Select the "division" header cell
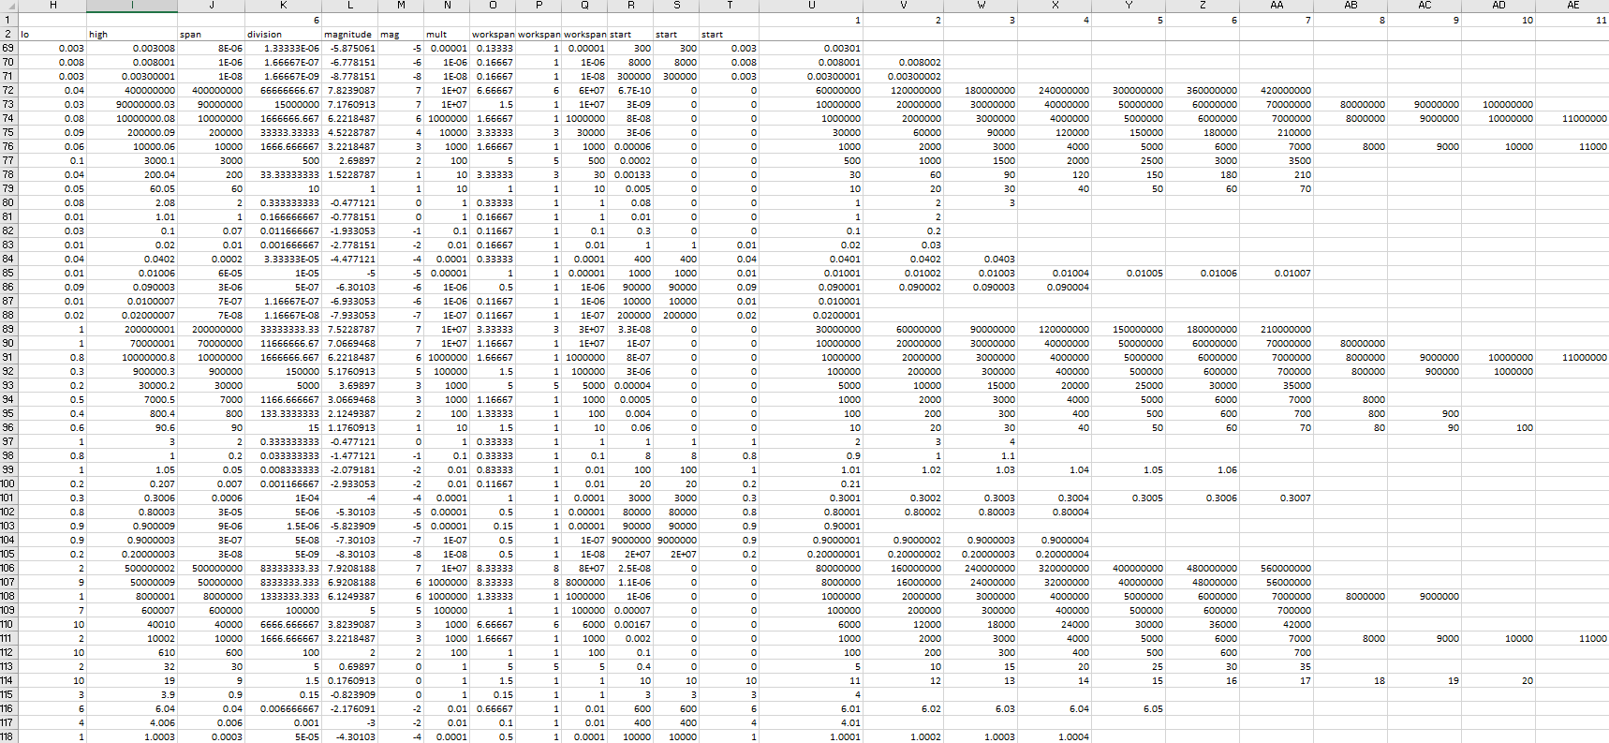This screenshot has height=743, width=1609. 283,34
